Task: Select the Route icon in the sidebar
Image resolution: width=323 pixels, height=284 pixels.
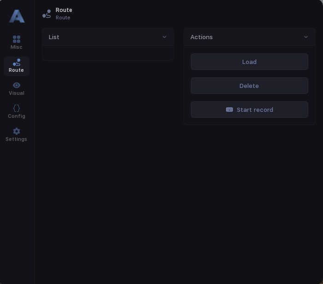Action: pyautogui.click(x=17, y=62)
